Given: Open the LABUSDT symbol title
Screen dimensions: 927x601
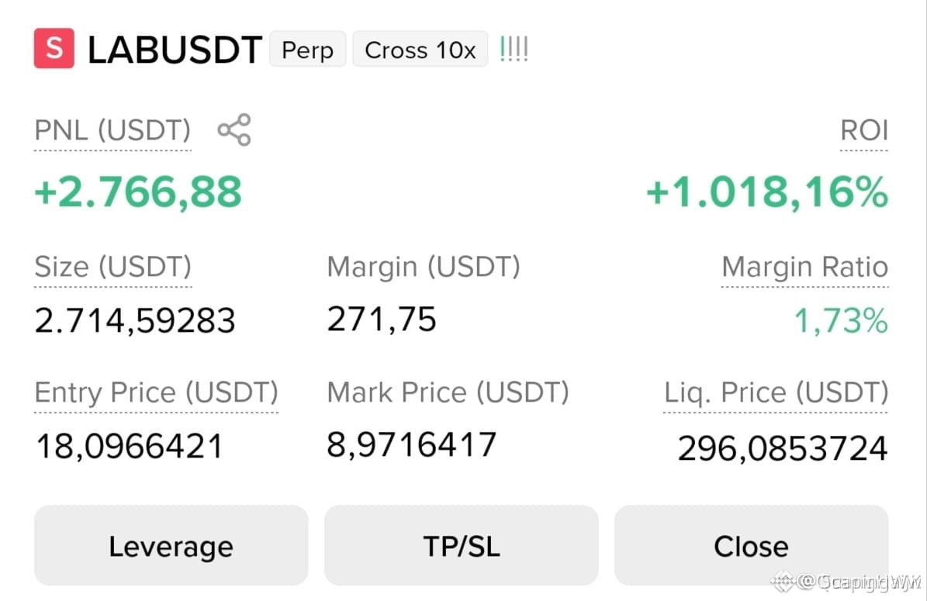Looking at the screenshot, I should (x=175, y=50).
